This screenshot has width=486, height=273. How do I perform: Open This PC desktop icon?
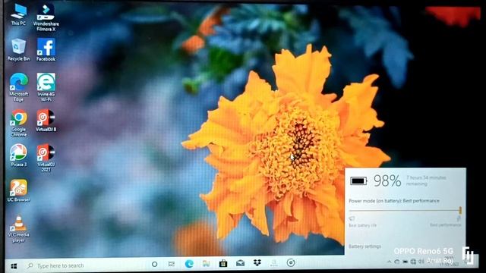point(18,14)
